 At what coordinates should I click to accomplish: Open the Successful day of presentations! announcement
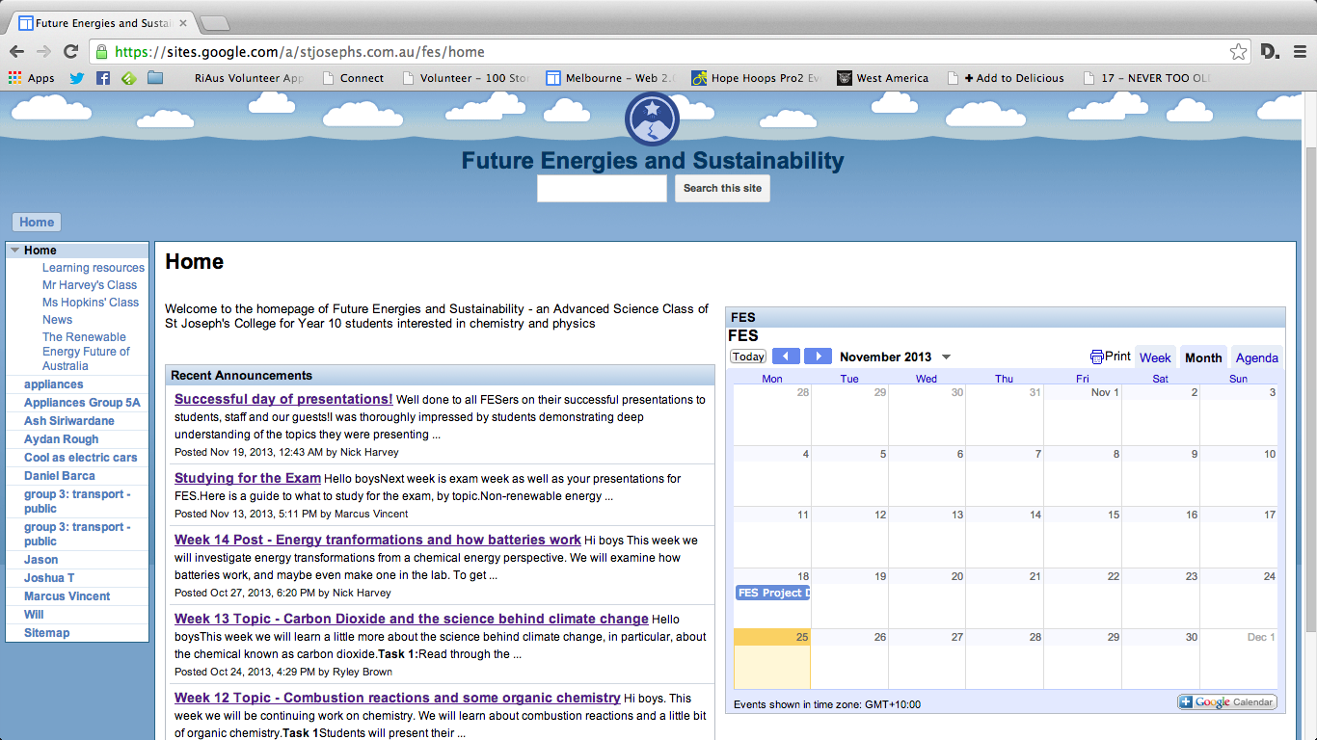(x=283, y=399)
